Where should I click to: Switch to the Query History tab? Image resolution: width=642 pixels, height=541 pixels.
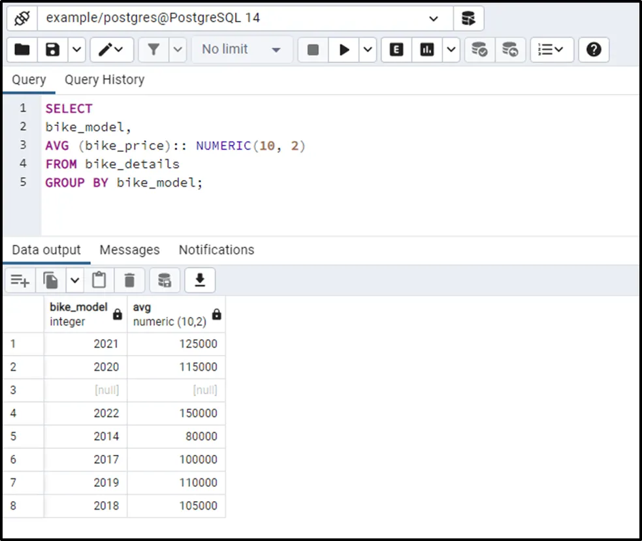[104, 80]
